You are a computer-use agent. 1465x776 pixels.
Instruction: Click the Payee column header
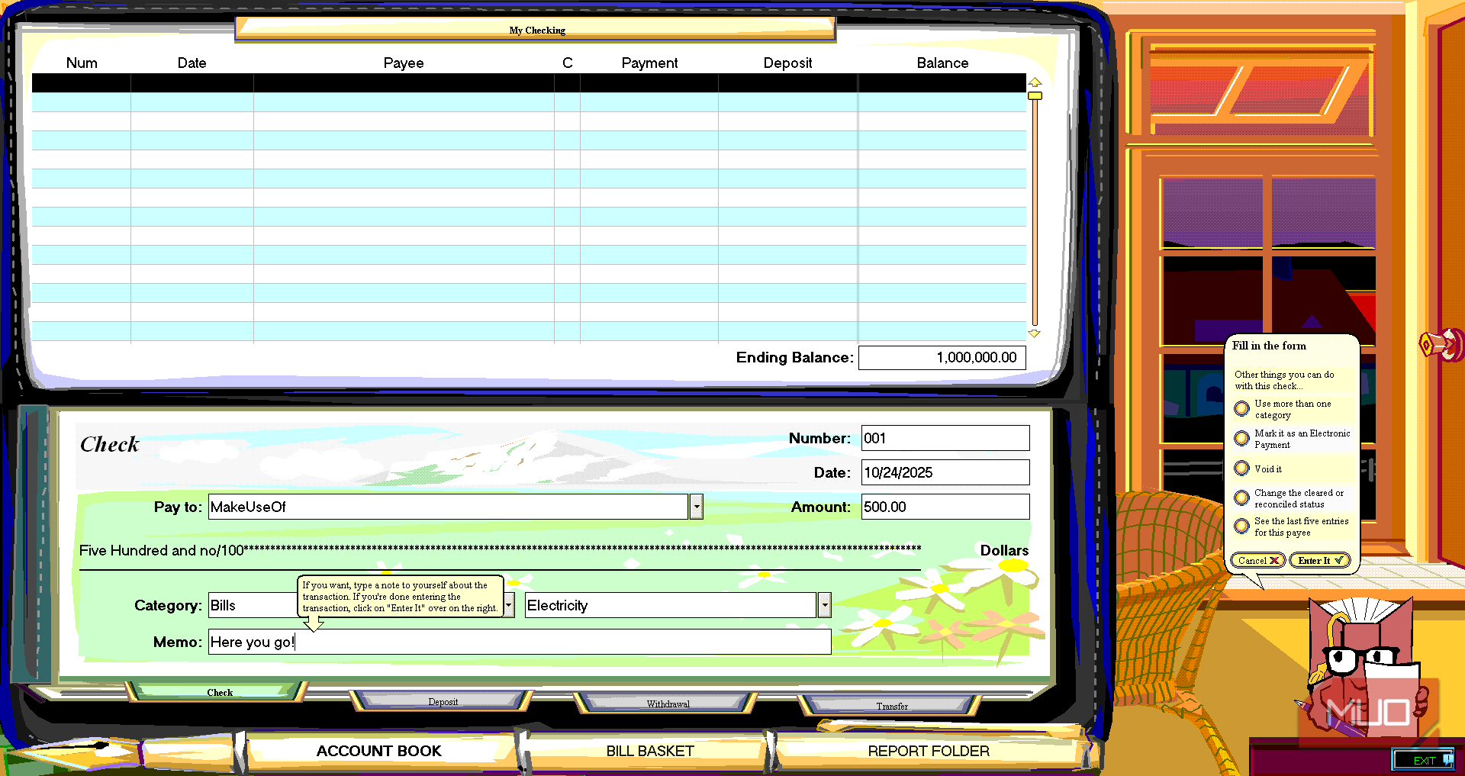pyautogui.click(x=404, y=63)
